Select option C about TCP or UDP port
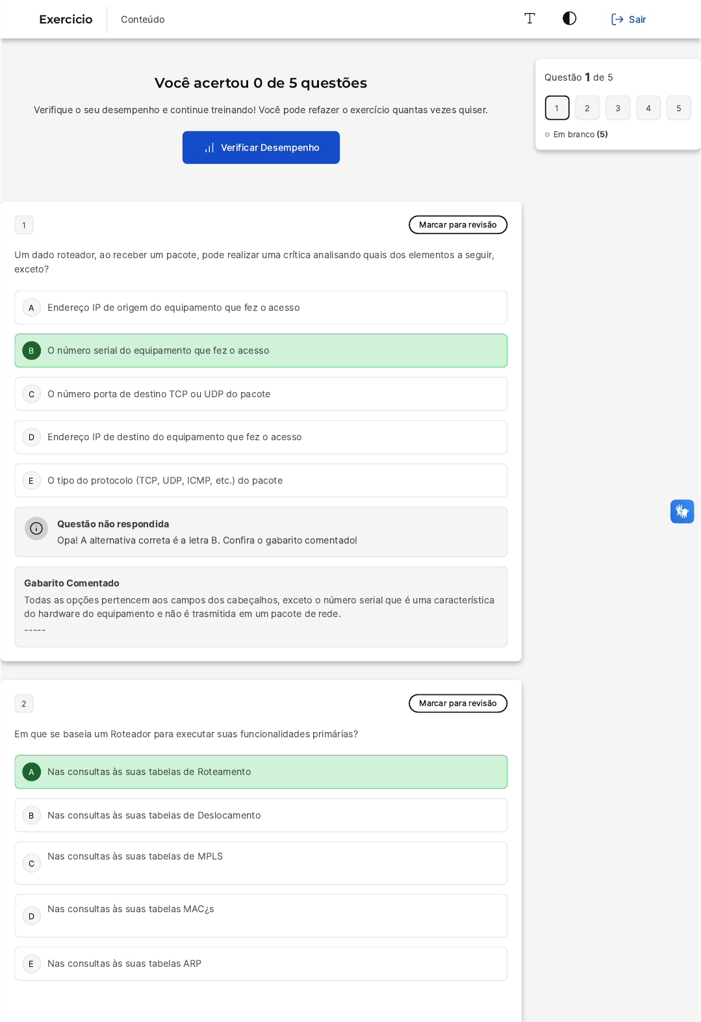 pos(261,394)
